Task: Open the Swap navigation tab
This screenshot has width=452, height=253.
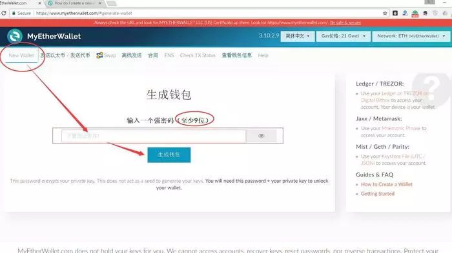Action: [x=106, y=55]
